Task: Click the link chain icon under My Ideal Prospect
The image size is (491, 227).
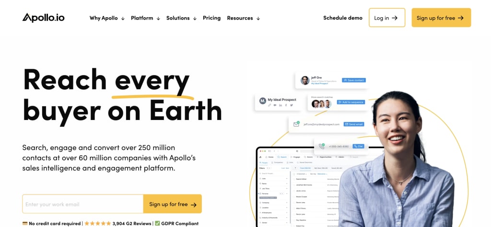Action: point(269,105)
